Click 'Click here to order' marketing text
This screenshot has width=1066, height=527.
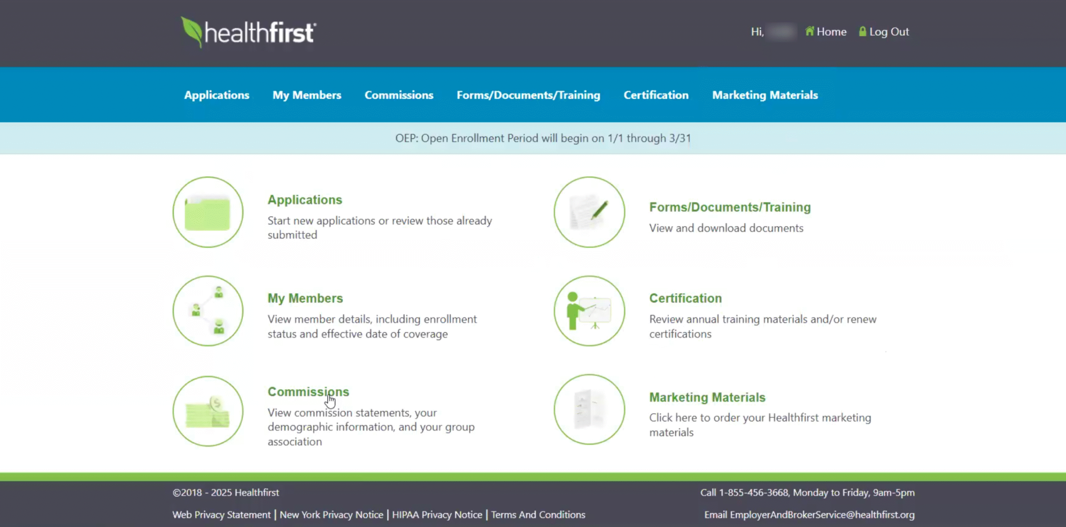(x=760, y=425)
